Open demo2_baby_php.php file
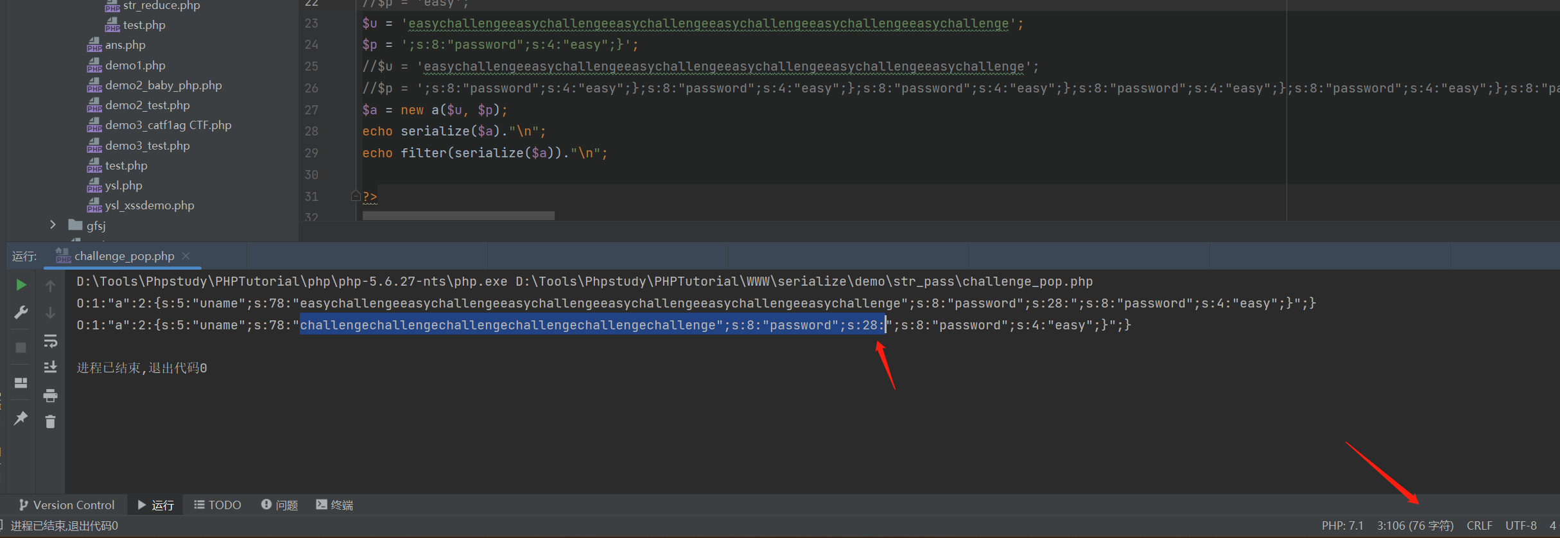The width and height of the screenshot is (1560, 538). coord(163,85)
